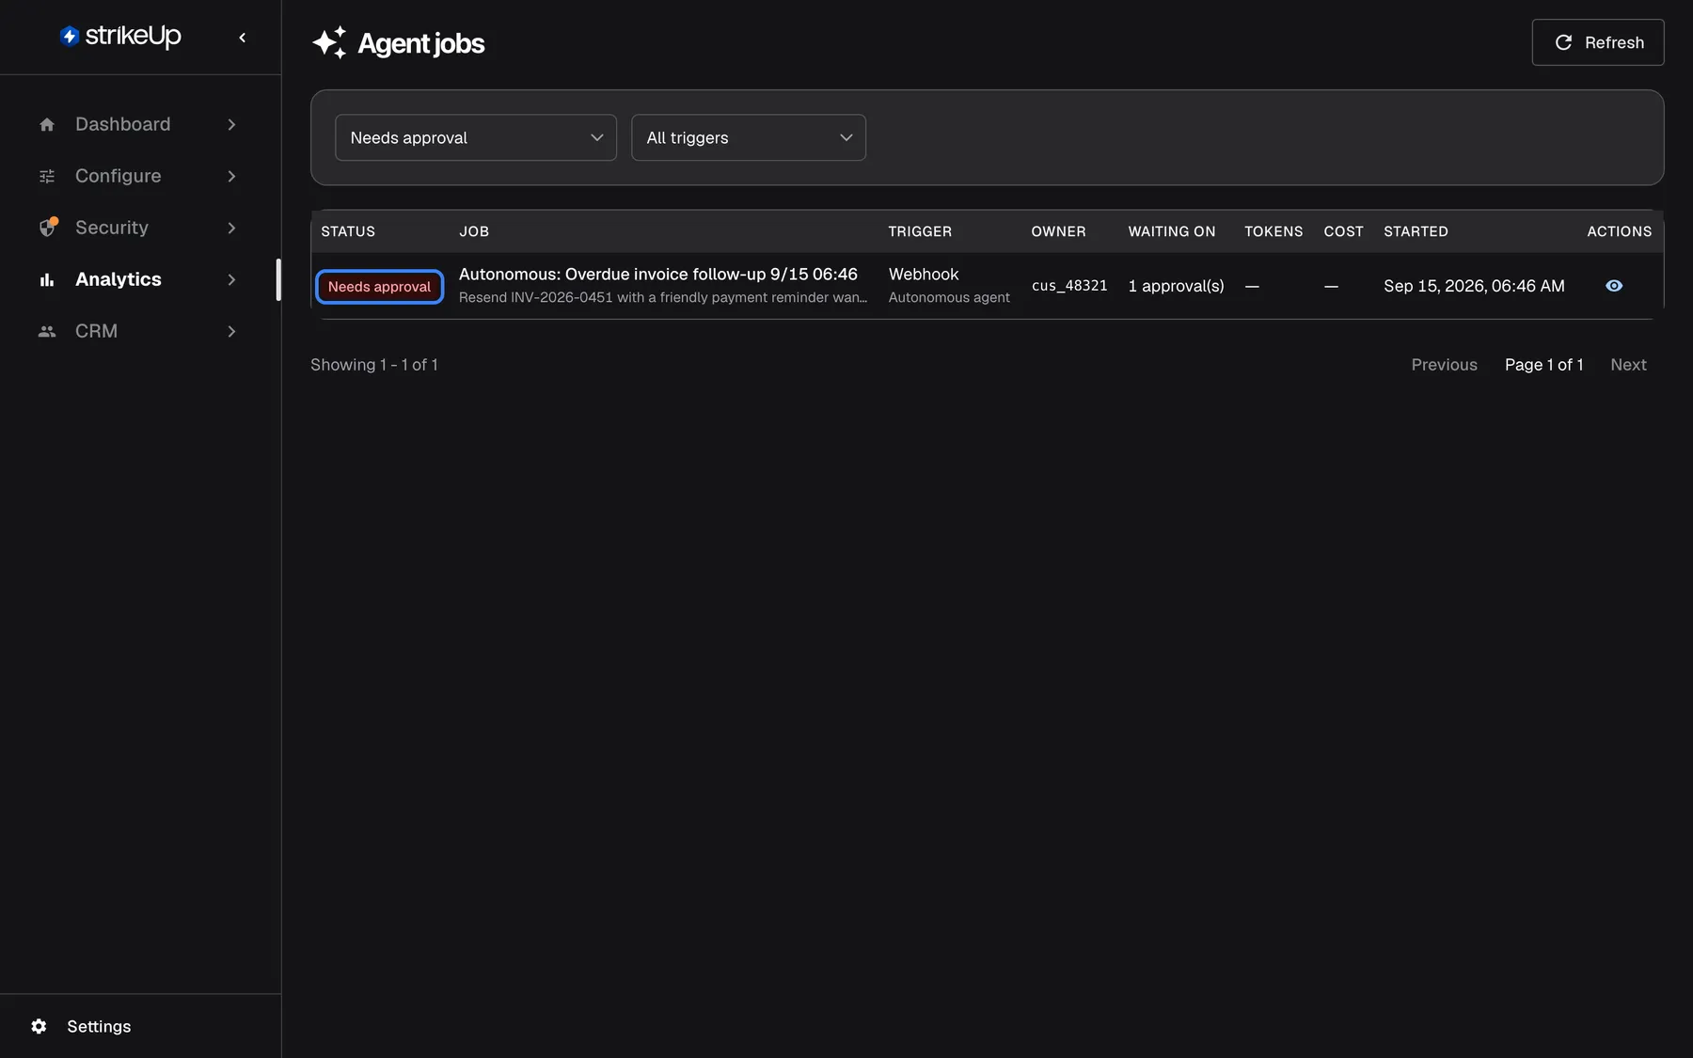Expand the CRM menu chevron

coord(231,331)
